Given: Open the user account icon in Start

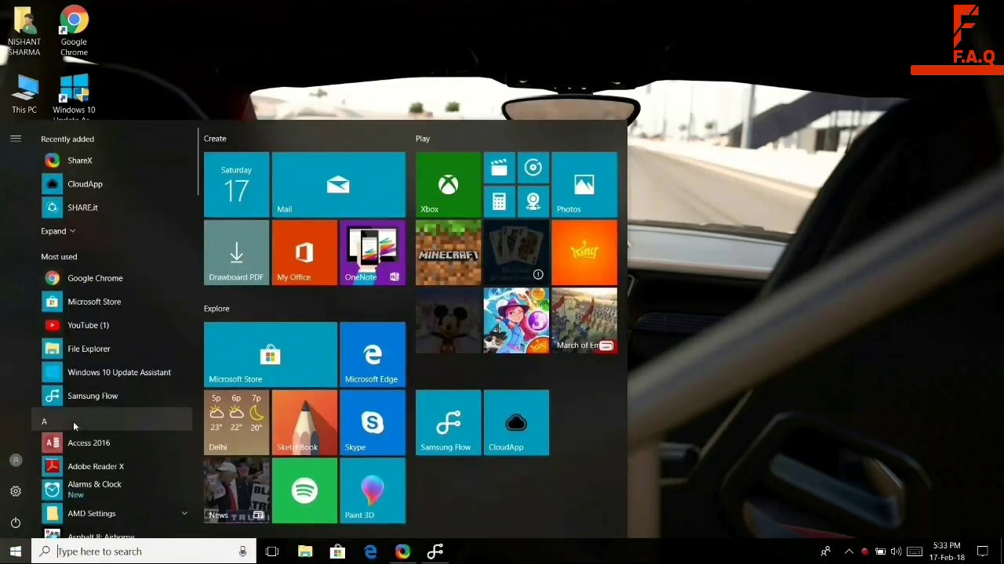Looking at the screenshot, I should pyautogui.click(x=16, y=460).
